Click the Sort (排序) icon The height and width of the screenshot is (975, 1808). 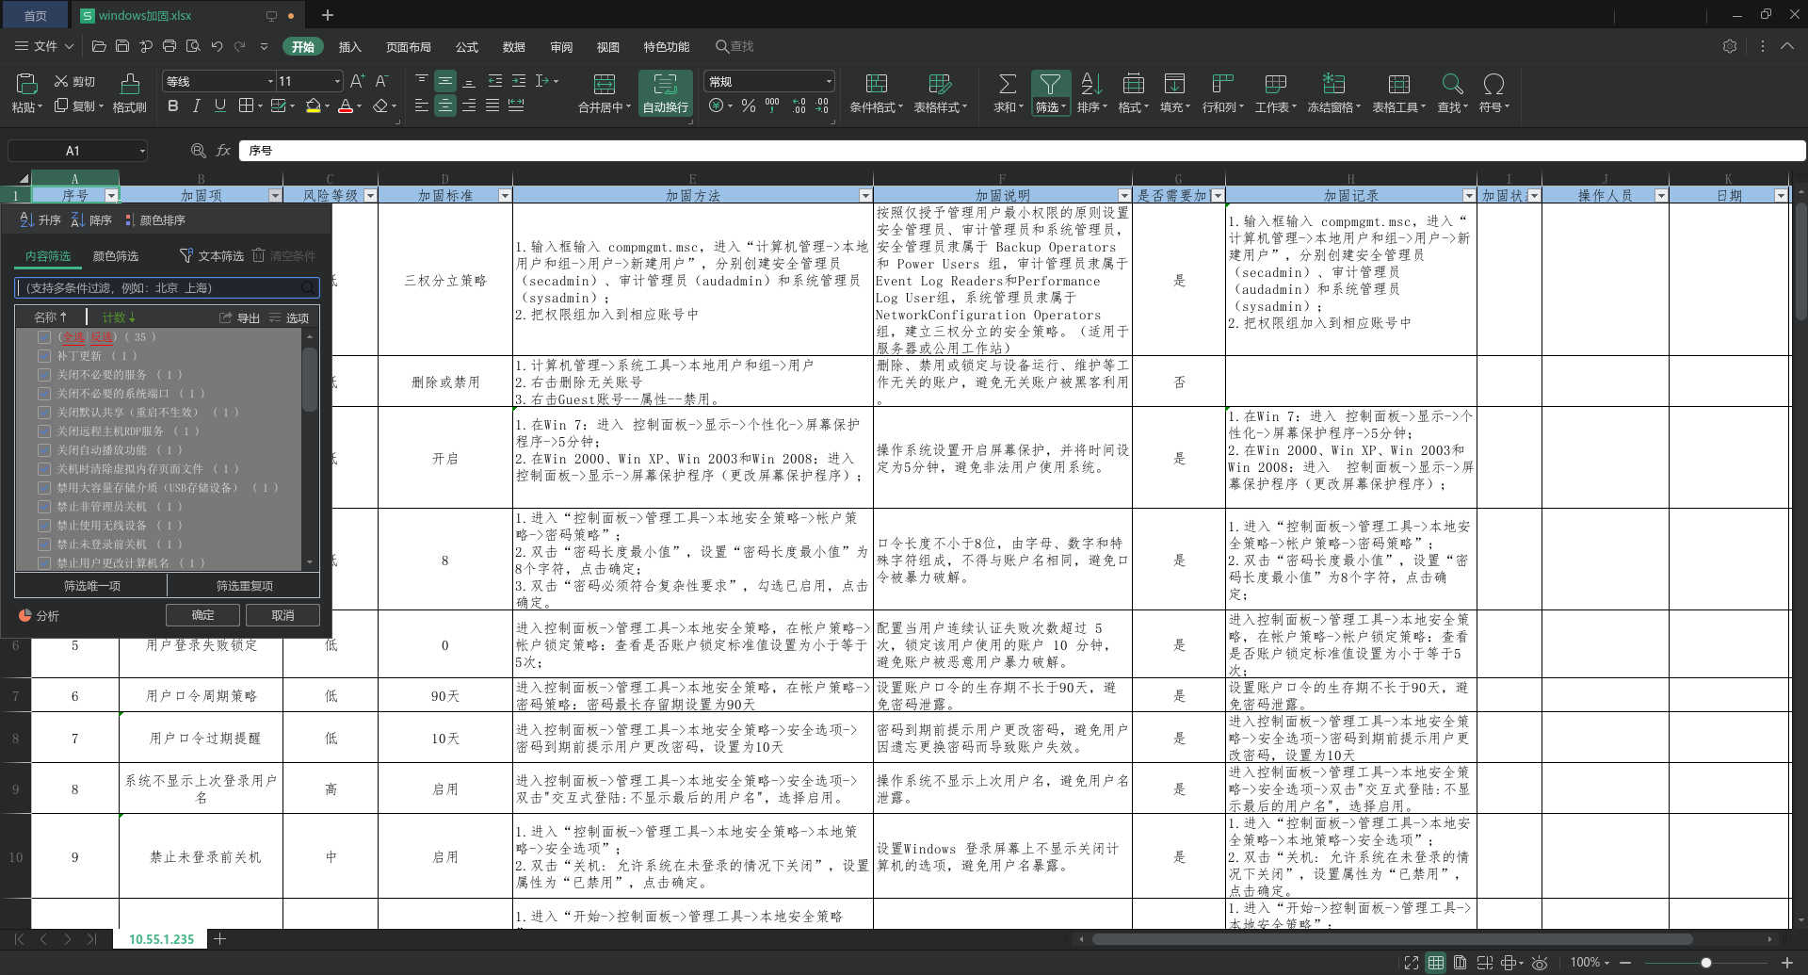coord(1091,84)
